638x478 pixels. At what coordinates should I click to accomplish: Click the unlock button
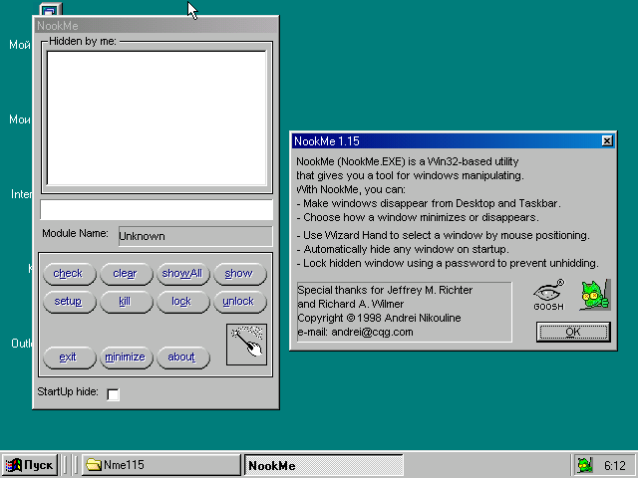click(239, 302)
